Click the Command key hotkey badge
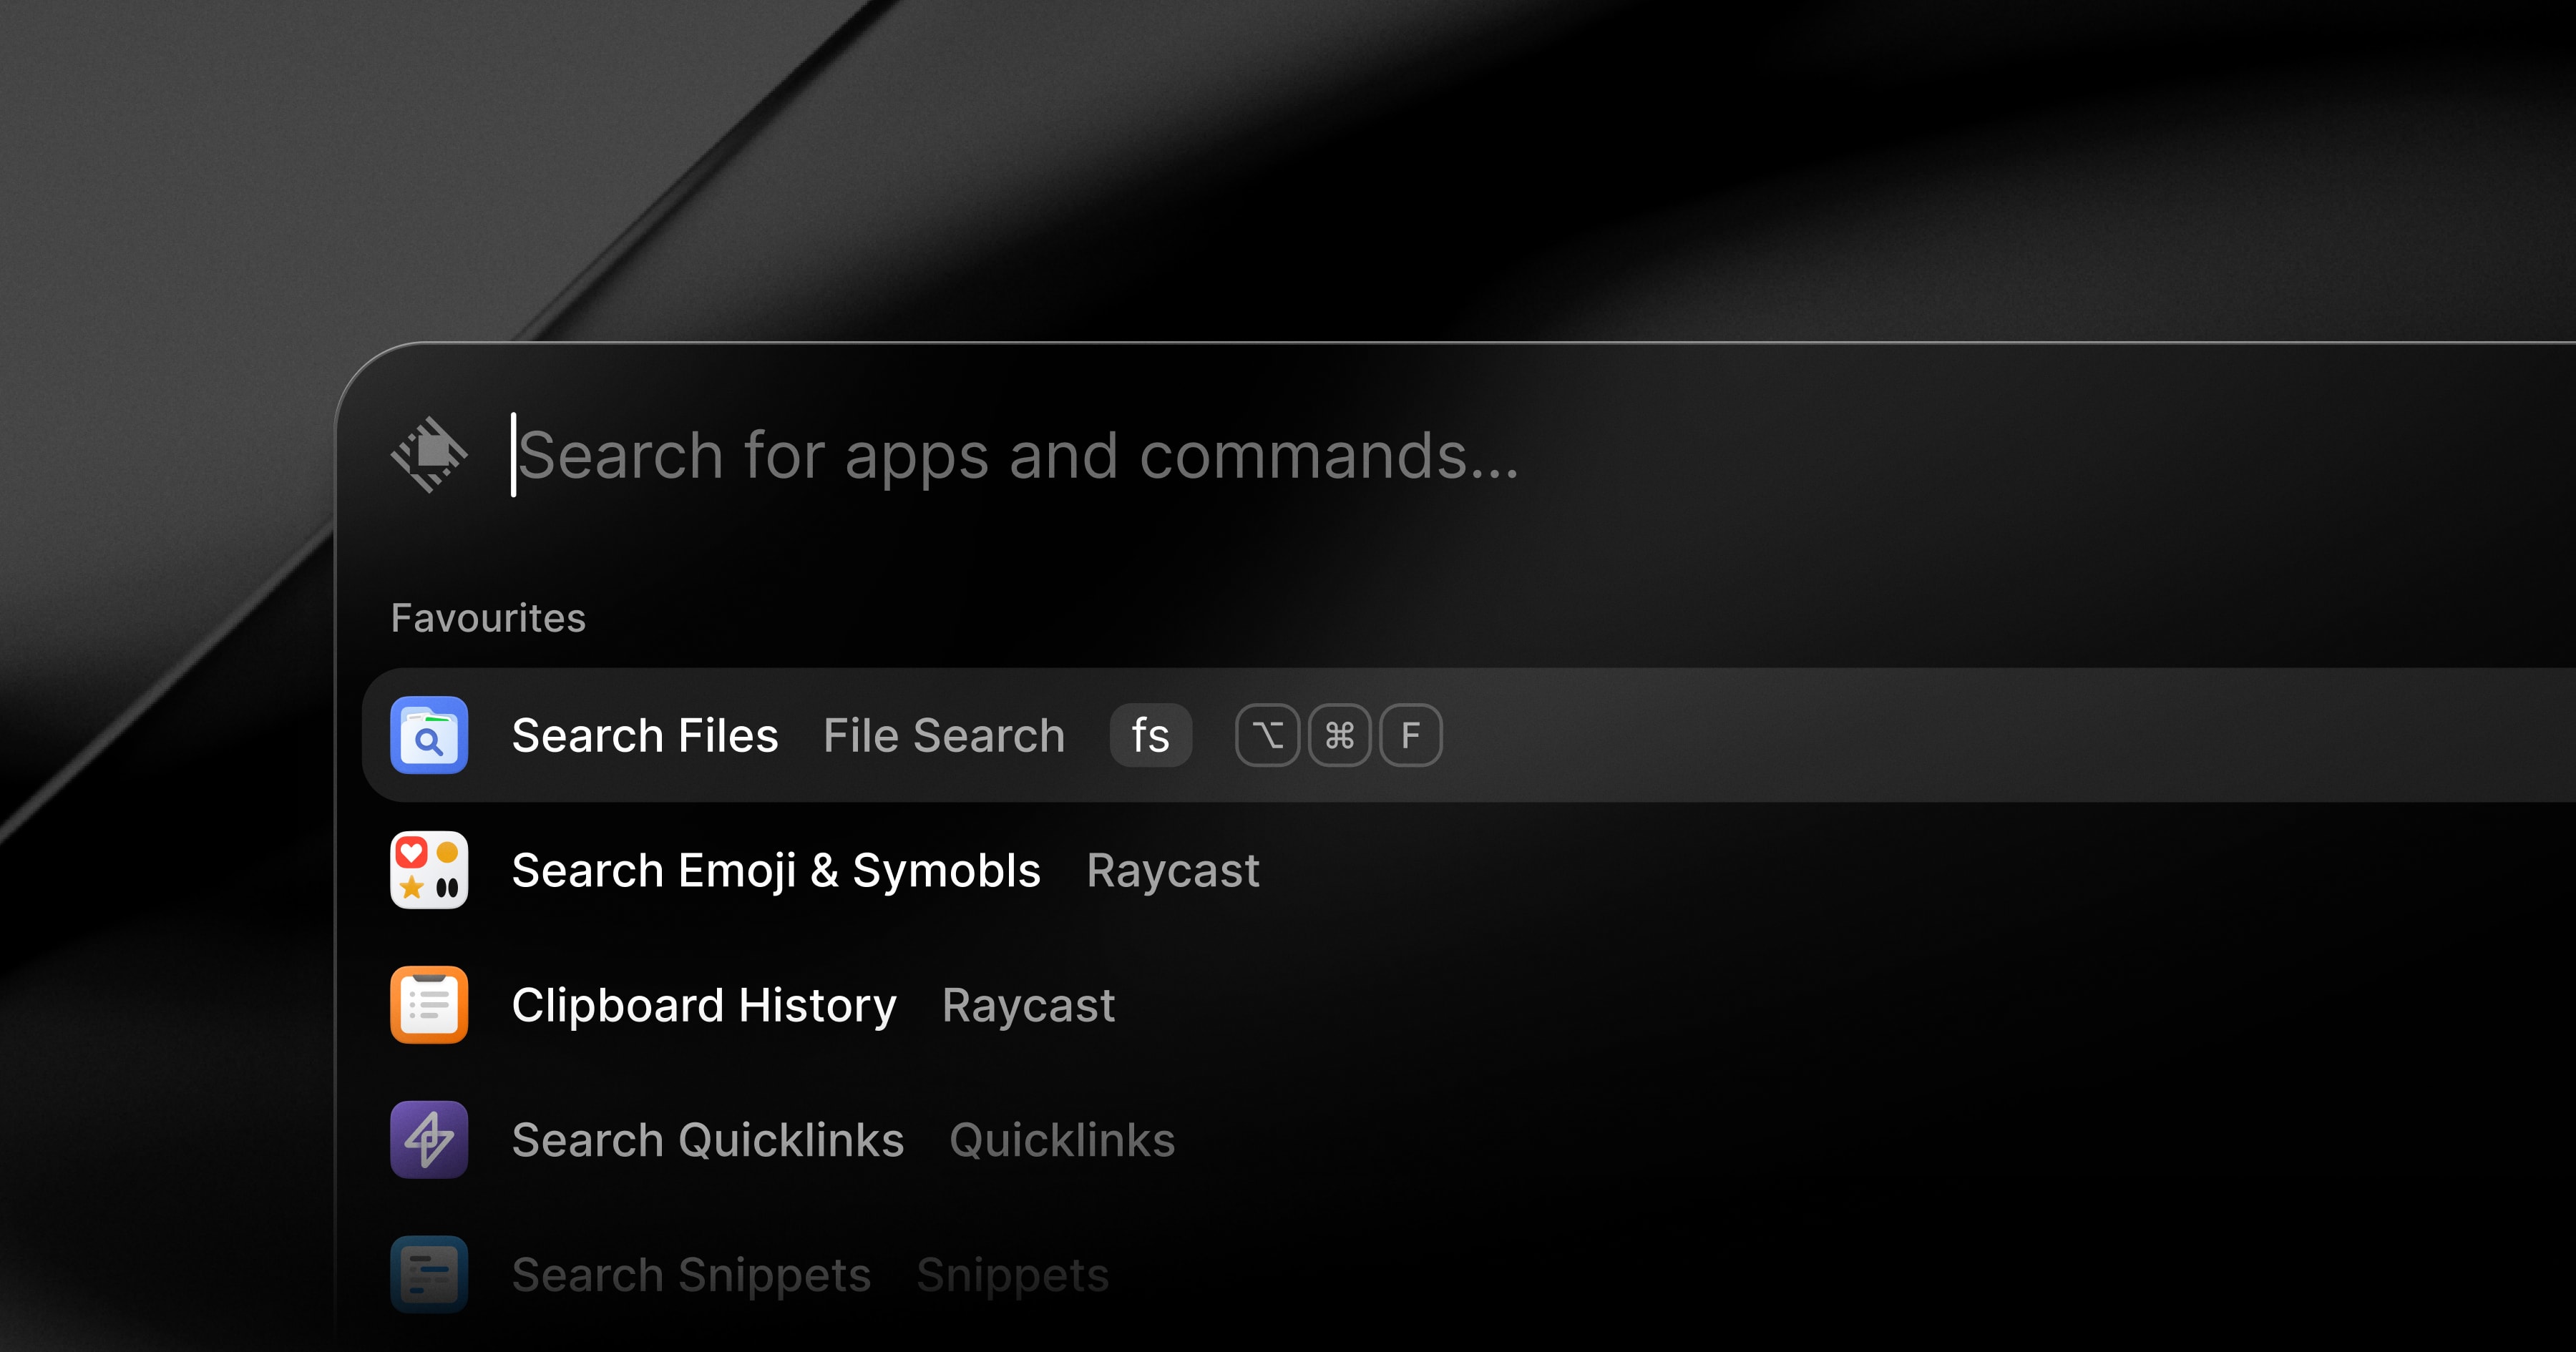The height and width of the screenshot is (1352, 2576). click(1339, 735)
